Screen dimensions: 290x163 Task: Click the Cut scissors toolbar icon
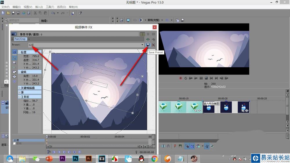[35, 13]
